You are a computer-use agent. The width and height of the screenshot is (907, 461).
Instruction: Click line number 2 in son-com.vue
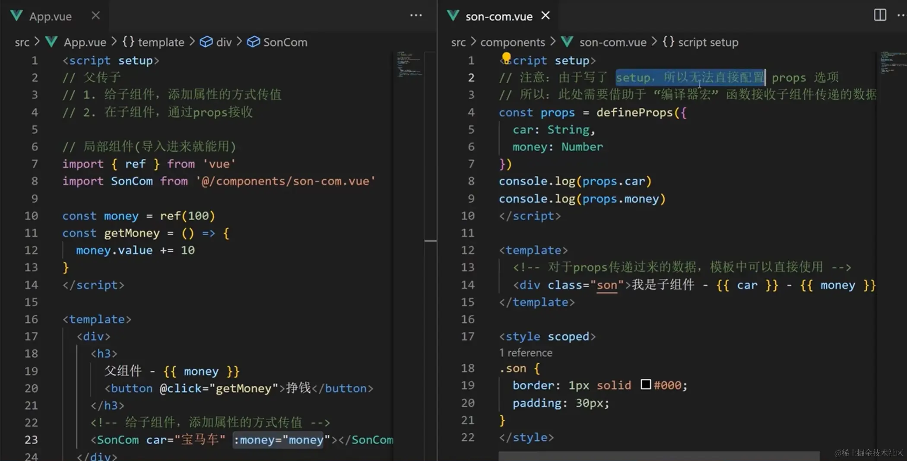tap(471, 78)
